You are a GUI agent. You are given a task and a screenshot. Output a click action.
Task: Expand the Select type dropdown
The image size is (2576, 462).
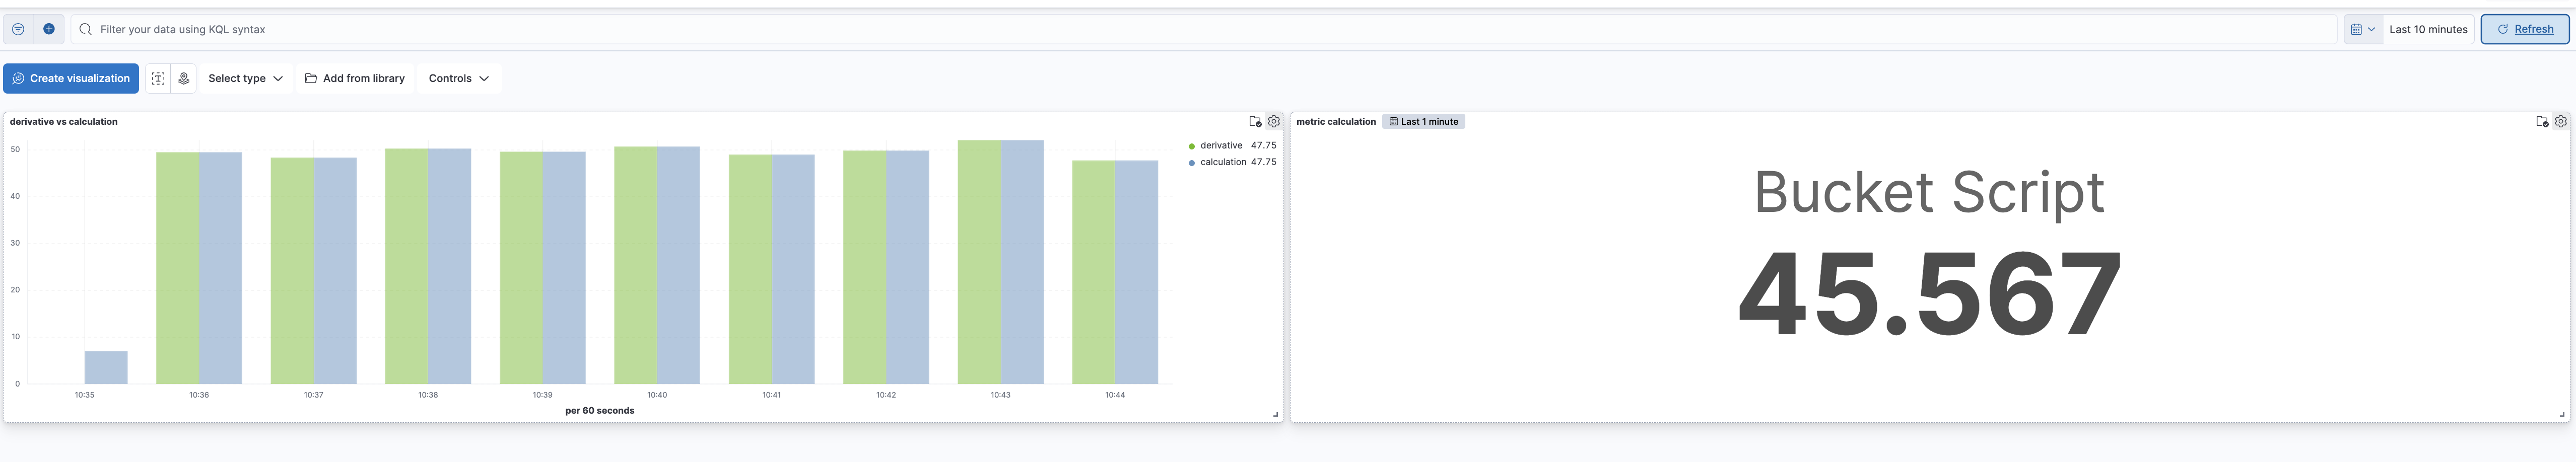[x=245, y=78]
